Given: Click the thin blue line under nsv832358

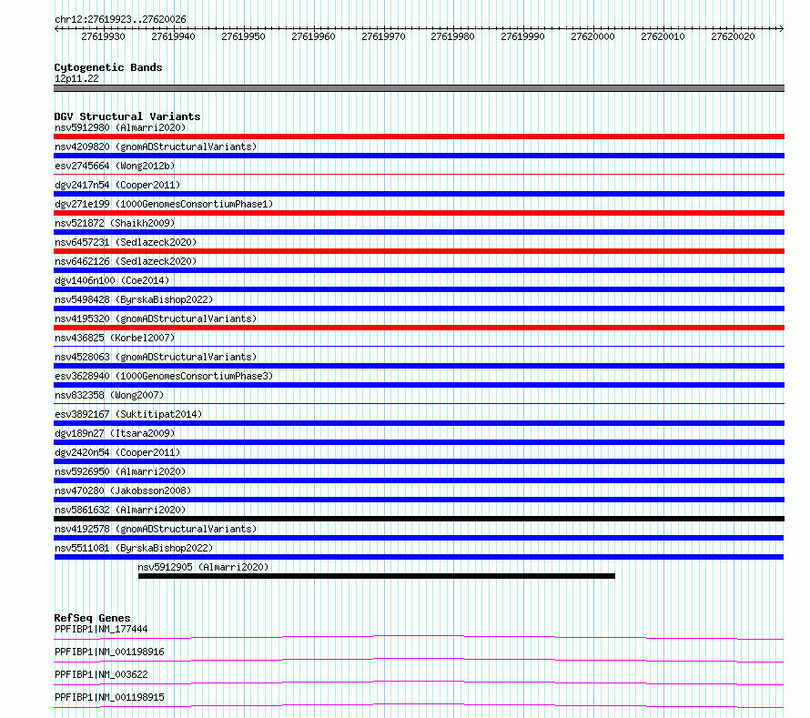Looking at the screenshot, I should pyautogui.click(x=419, y=404).
